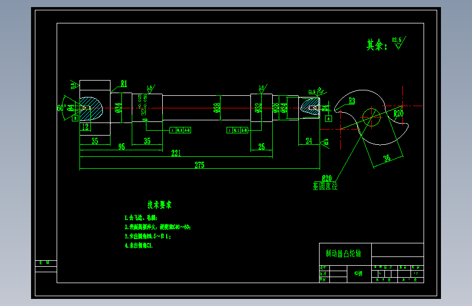472x306 pixels.
Task: Select the 95 length dimension
Action: pyautogui.click(x=121, y=146)
